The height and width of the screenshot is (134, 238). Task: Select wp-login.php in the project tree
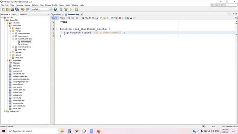point(17,95)
